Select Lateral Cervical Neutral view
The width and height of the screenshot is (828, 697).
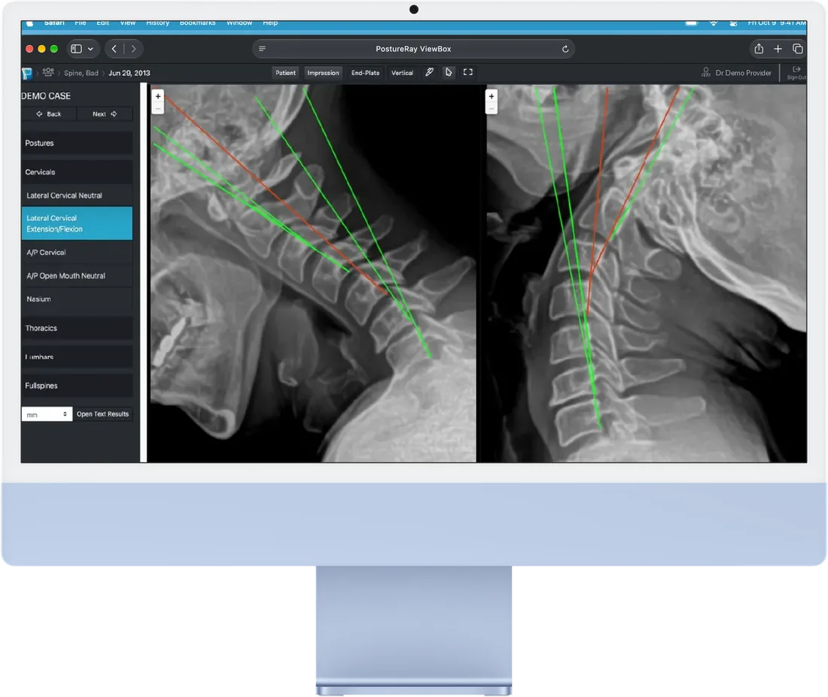coord(77,195)
